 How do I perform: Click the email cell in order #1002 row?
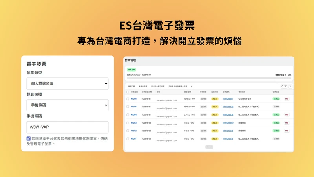[166, 133]
